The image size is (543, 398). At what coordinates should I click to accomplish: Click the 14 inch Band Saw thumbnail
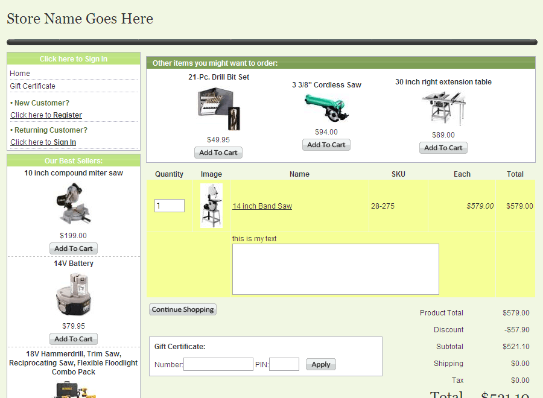point(211,206)
